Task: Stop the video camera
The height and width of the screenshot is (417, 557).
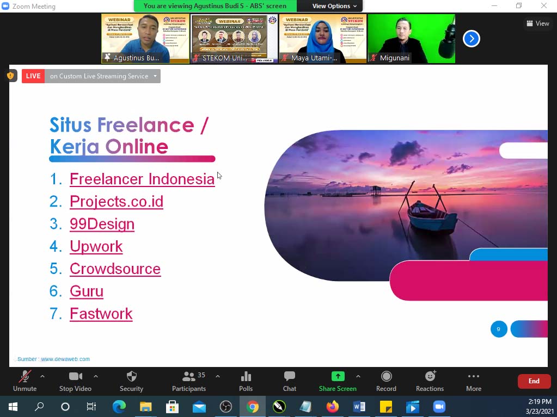Action: (75, 381)
